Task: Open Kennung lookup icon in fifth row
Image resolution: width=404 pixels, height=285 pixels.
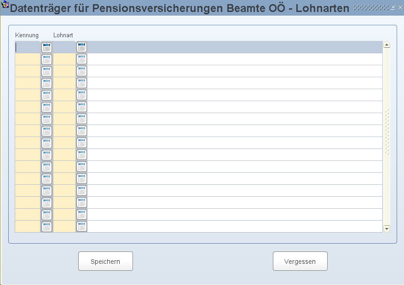Action: click(46, 95)
